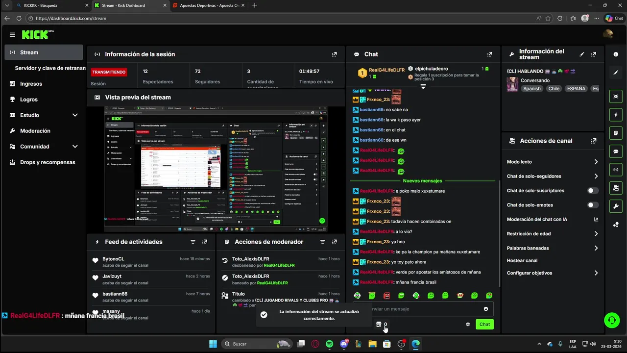The height and width of the screenshot is (353, 627).
Task: Open Modo lento settings
Action: coord(553,162)
